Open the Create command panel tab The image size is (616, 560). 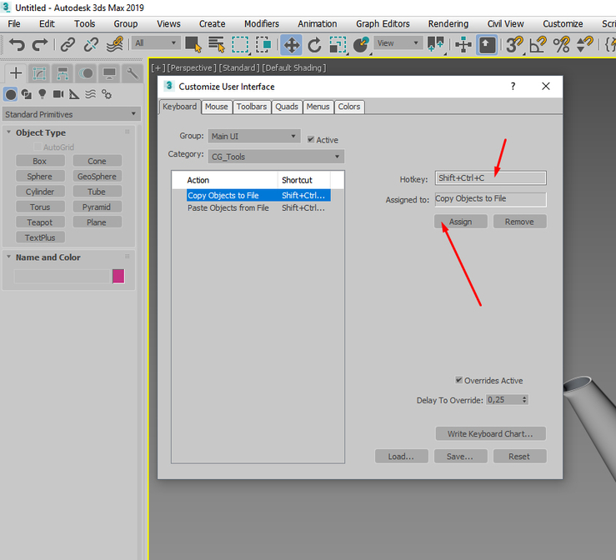click(16, 73)
